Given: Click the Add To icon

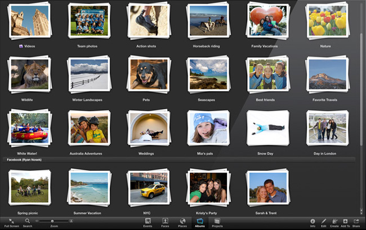Looking at the screenshot, I should [x=345, y=221].
